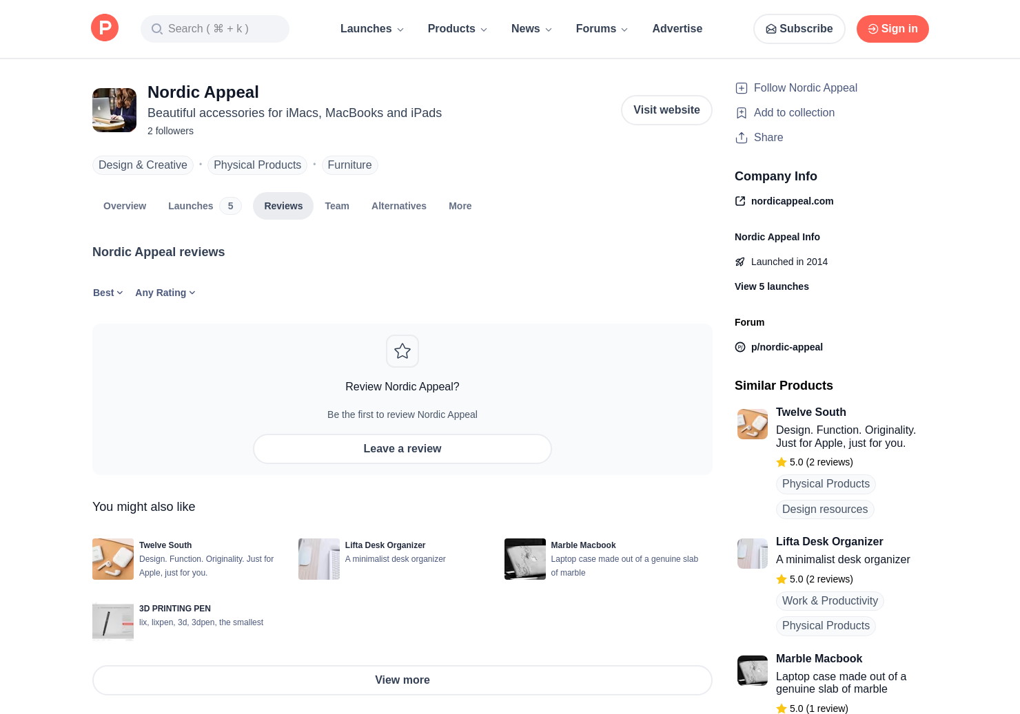Click the Furniture tag

[349, 165]
